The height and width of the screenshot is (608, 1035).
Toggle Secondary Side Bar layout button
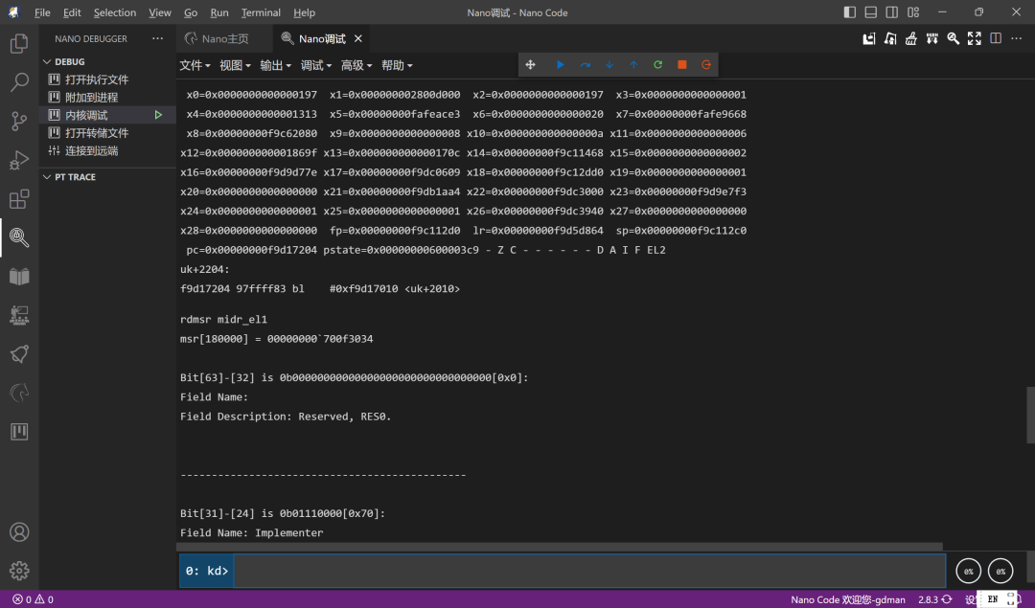pos(892,12)
